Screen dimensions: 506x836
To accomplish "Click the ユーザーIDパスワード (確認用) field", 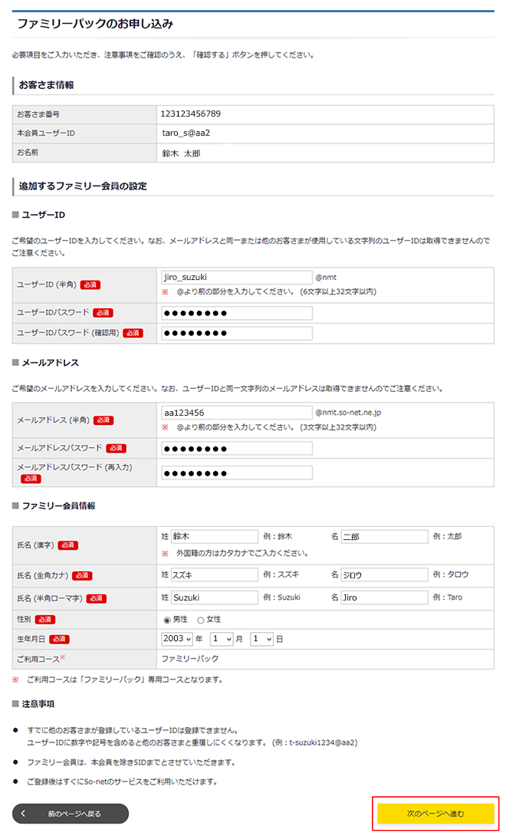I will [236, 333].
